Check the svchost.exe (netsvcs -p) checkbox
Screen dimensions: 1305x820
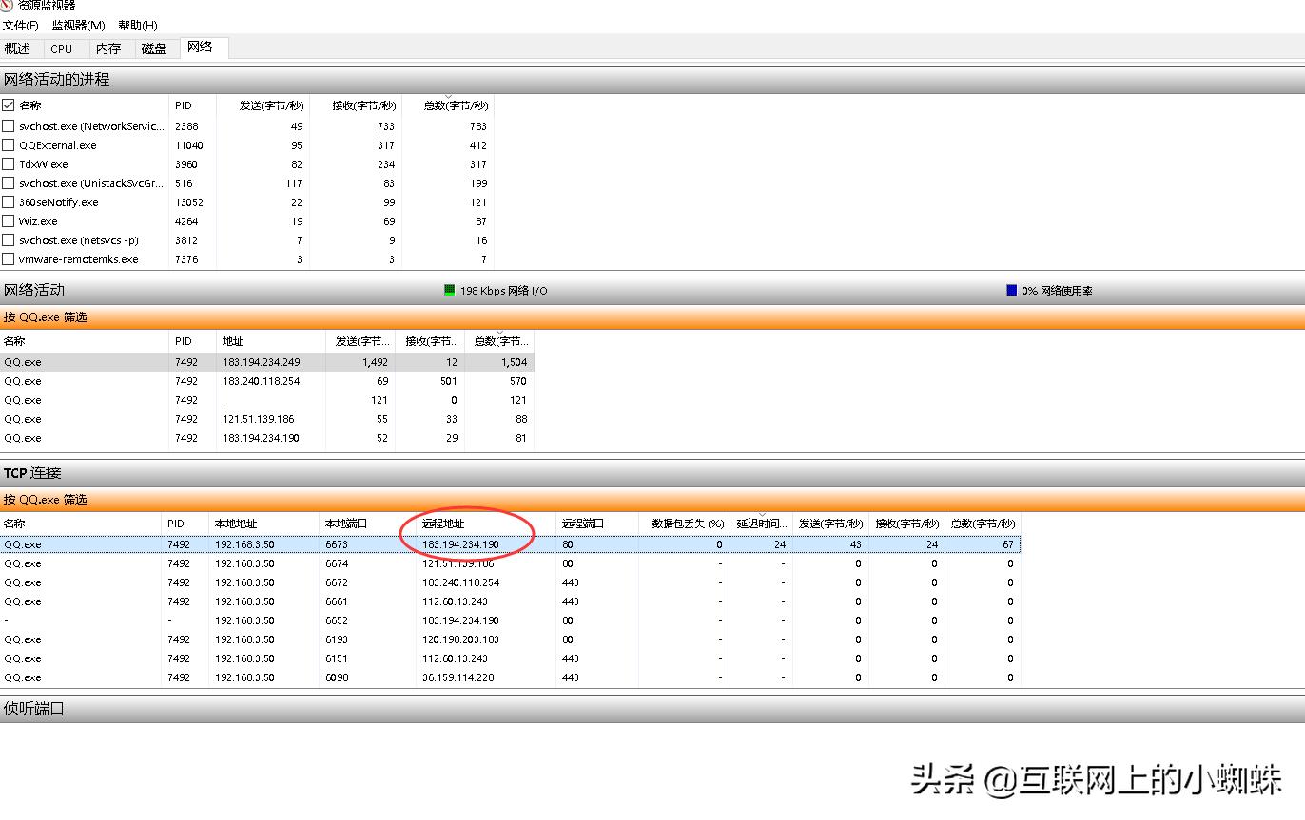coord(9,240)
